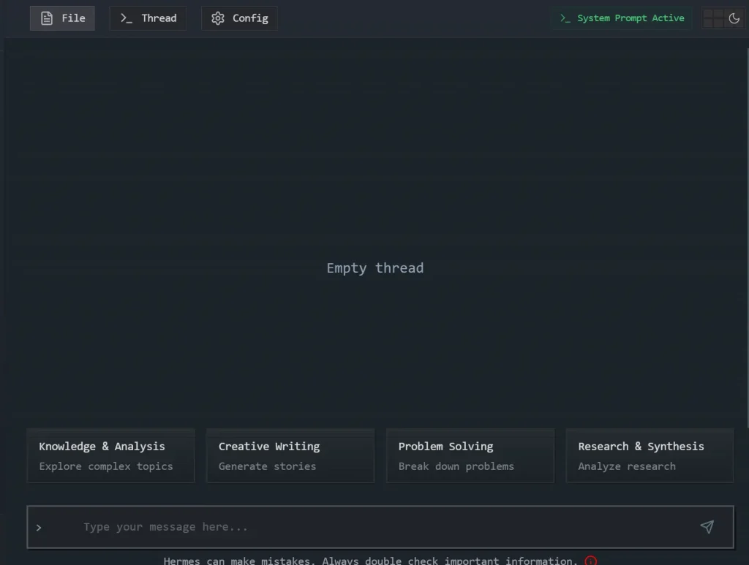Viewport: 749px width, 565px height.
Task: Click the document icon on the File button
Action: click(x=45, y=18)
